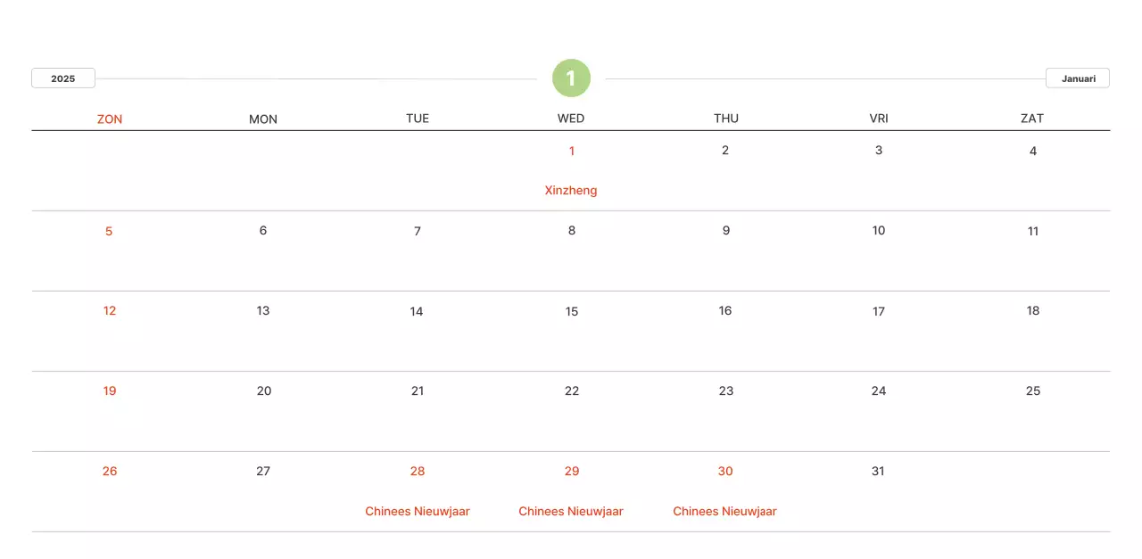Click date 15 in the calendar
1142x559 pixels.
tap(572, 311)
